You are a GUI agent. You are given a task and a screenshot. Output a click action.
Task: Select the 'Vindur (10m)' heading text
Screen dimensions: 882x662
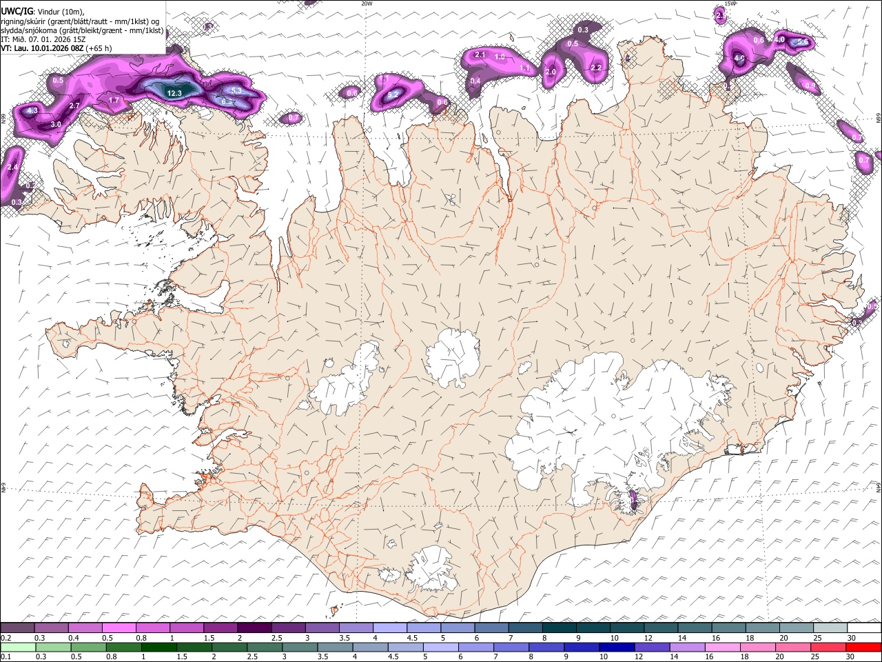click(61, 11)
